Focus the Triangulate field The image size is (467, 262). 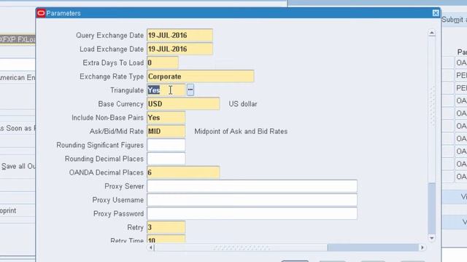pos(166,90)
